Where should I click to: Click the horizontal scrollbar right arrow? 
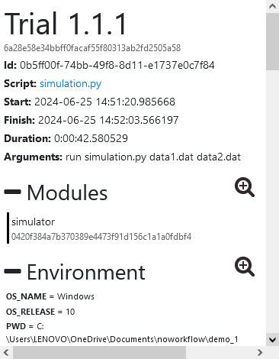click(x=260, y=353)
